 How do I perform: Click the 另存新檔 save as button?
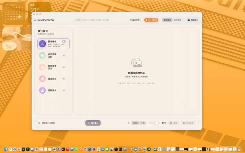click(x=188, y=123)
